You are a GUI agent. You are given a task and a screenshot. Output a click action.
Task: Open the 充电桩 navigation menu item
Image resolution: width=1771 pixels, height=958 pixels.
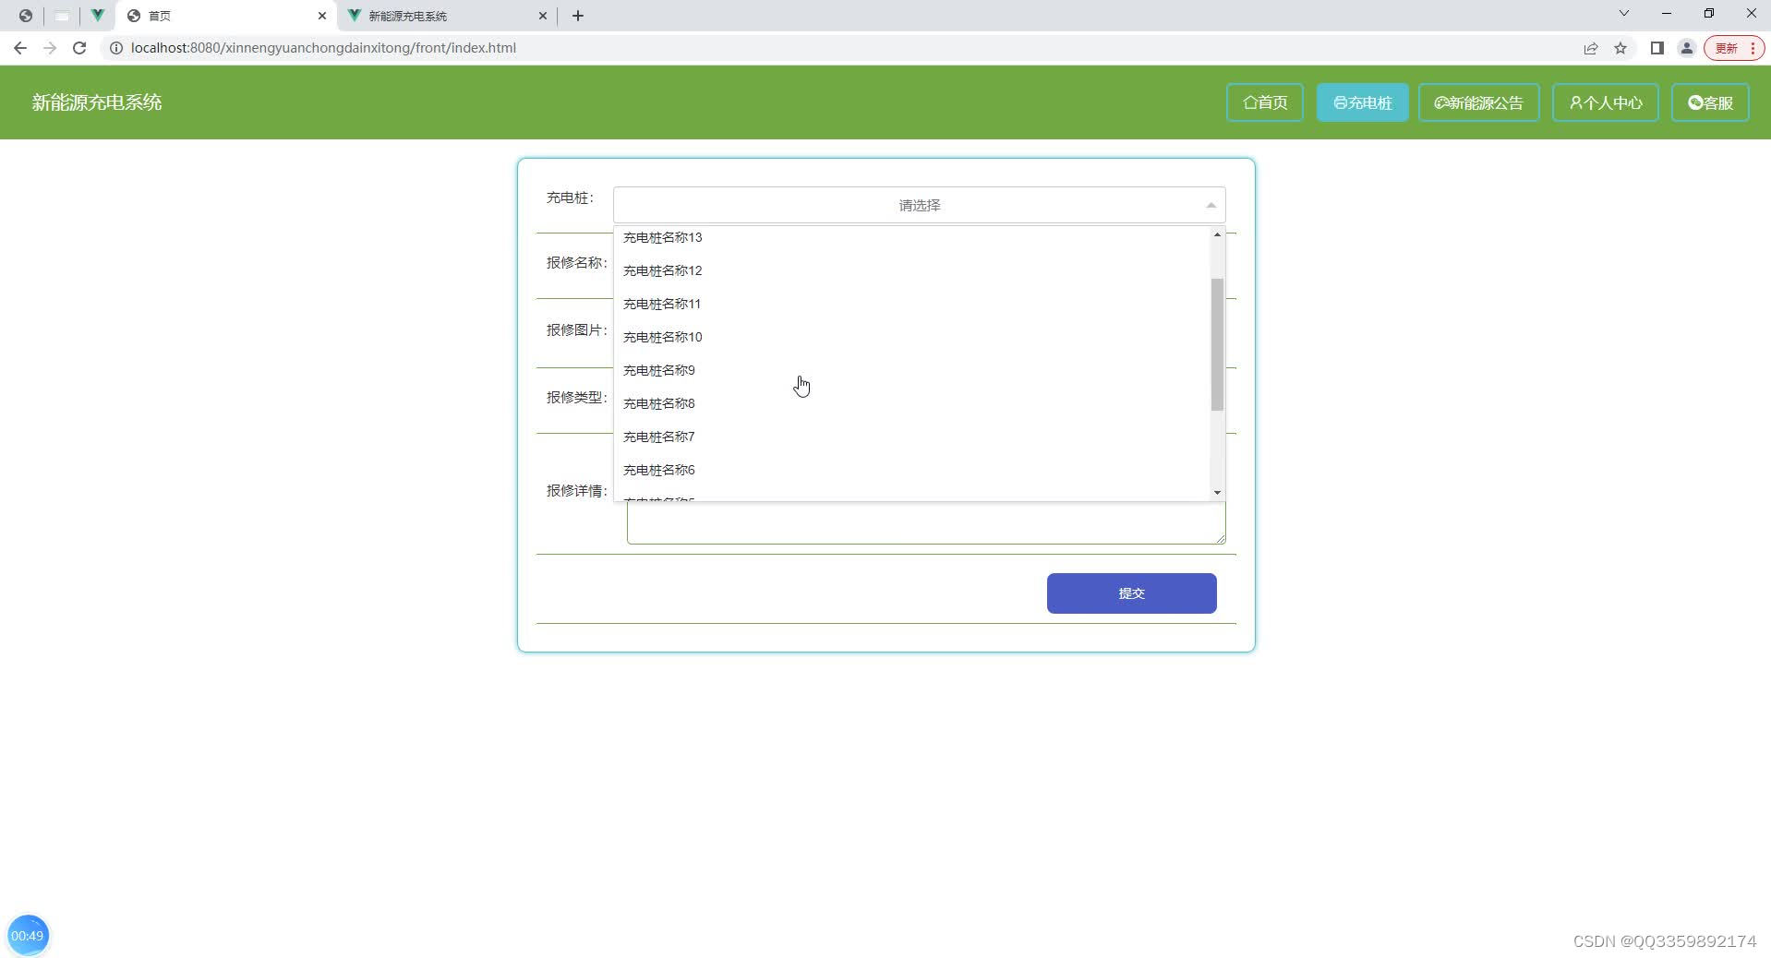1363,102
